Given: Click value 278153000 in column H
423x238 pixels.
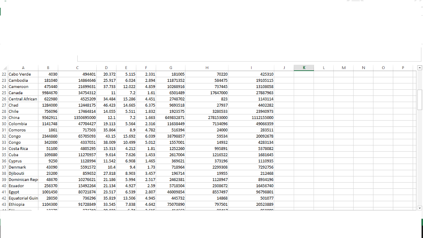Looking at the screenshot, I should (x=207, y=118).
